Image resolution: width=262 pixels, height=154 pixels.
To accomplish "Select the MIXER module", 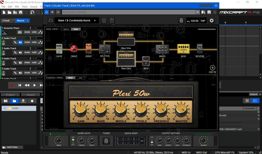I will (x=162, y=49).
